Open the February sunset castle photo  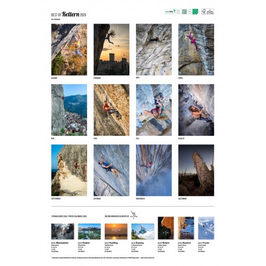(111, 49)
